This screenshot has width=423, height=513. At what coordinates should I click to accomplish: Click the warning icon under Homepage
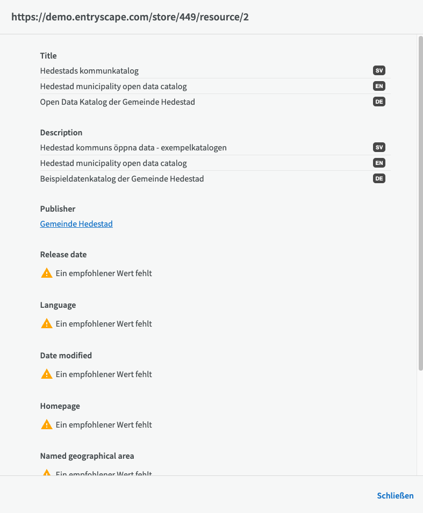pyautogui.click(x=47, y=424)
